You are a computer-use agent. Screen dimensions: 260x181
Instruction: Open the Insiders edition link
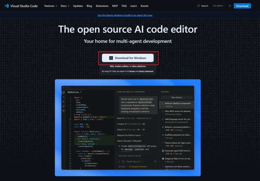[x=122, y=66]
